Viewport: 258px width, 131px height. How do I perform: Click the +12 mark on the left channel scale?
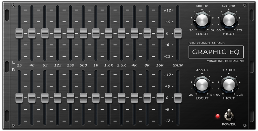tap(167, 10)
